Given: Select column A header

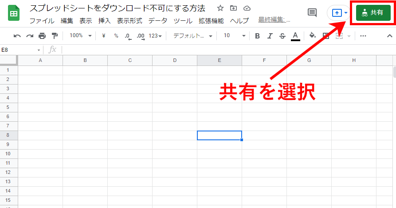Looking at the screenshot, I should [40, 61].
